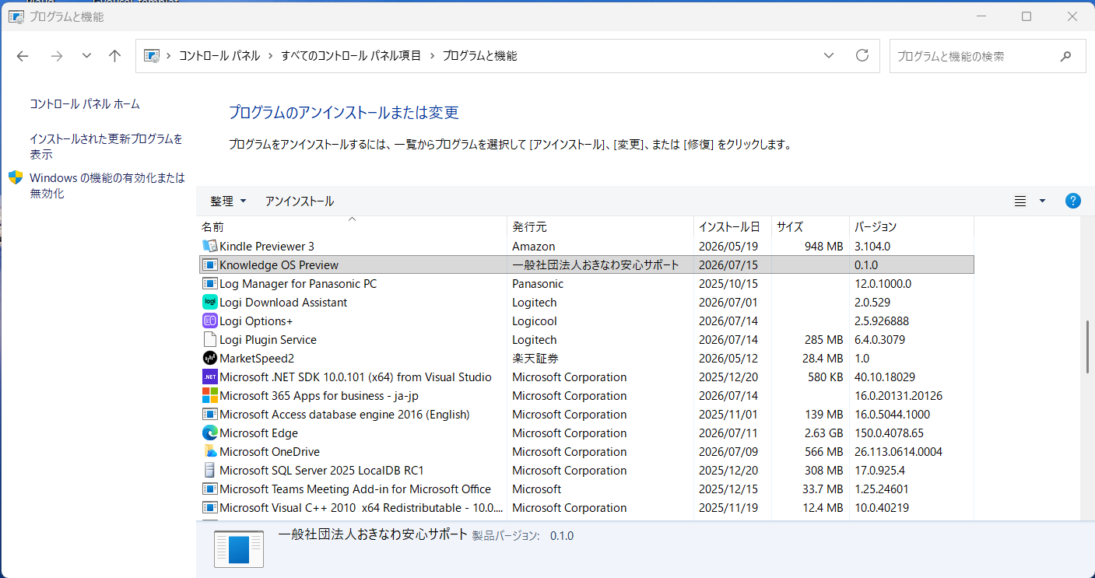Sort by サイズ column header
The image size is (1095, 578).
click(x=810, y=226)
